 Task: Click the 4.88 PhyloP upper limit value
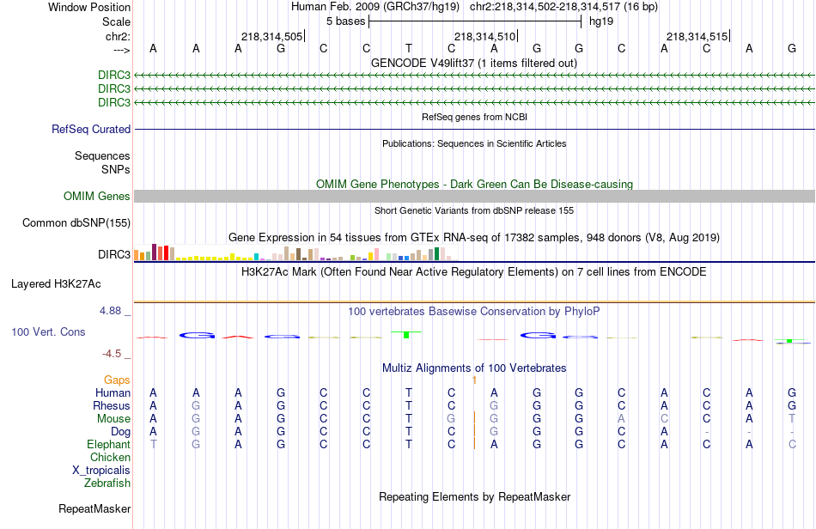click(110, 311)
